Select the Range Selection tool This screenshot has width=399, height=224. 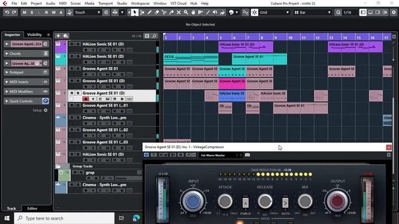point(142,12)
